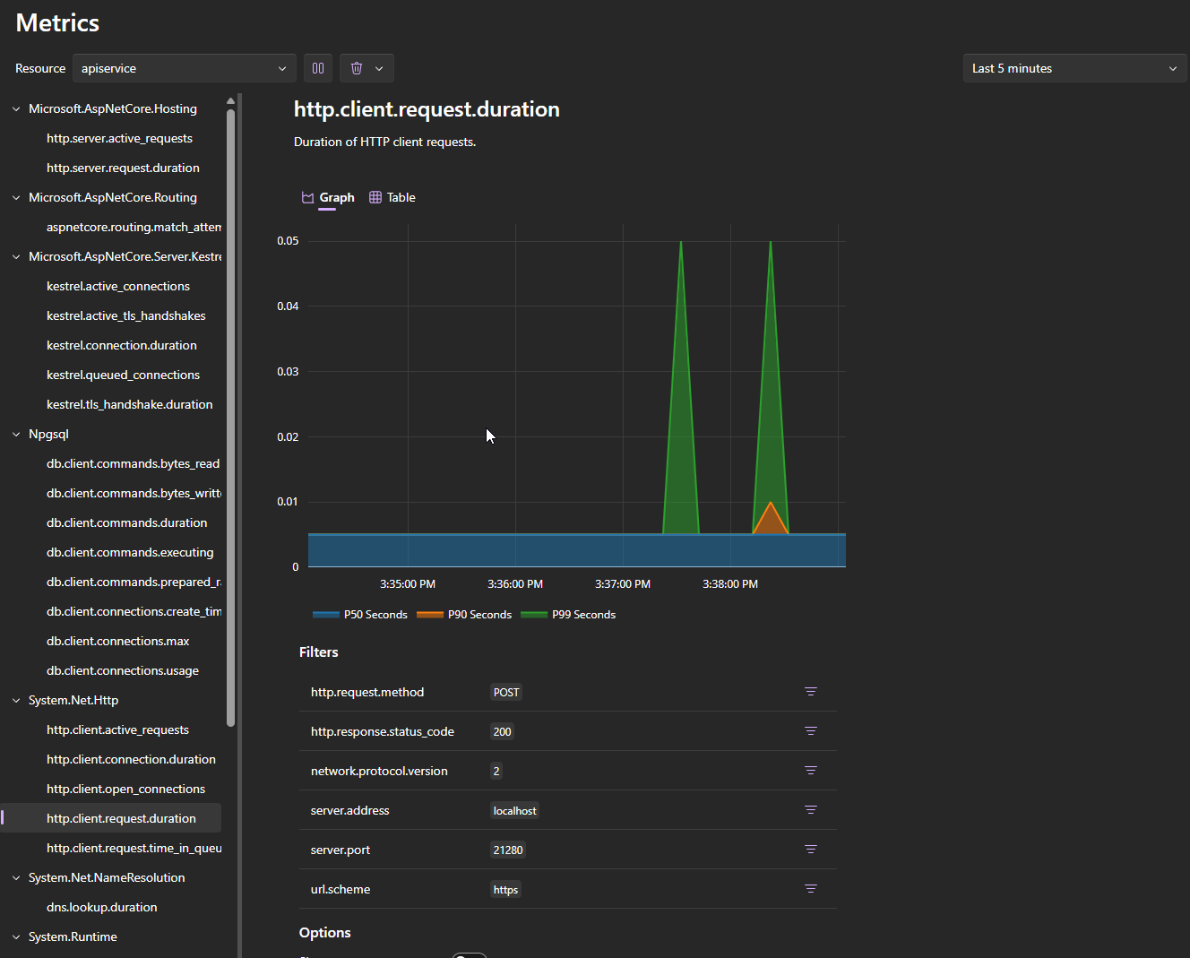
Task: Click the grid icon beside the Table tab
Action: click(375, 196)
